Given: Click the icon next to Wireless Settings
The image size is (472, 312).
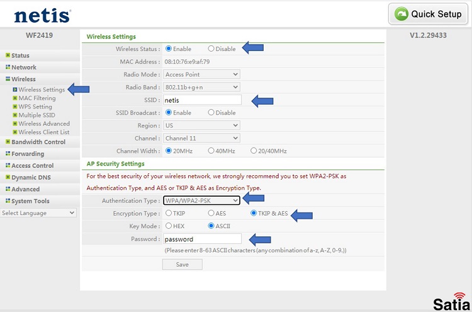Looking at the screenshot, I should pos(15,90).
